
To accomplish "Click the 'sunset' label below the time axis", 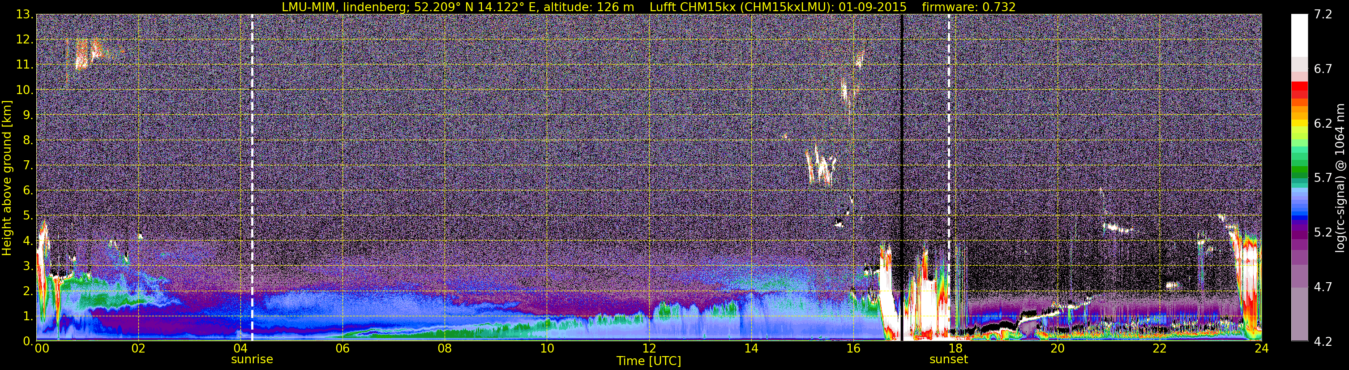I will (948, 360).
